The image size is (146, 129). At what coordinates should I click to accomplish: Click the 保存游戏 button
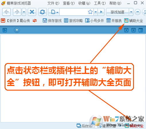(52, 21)
